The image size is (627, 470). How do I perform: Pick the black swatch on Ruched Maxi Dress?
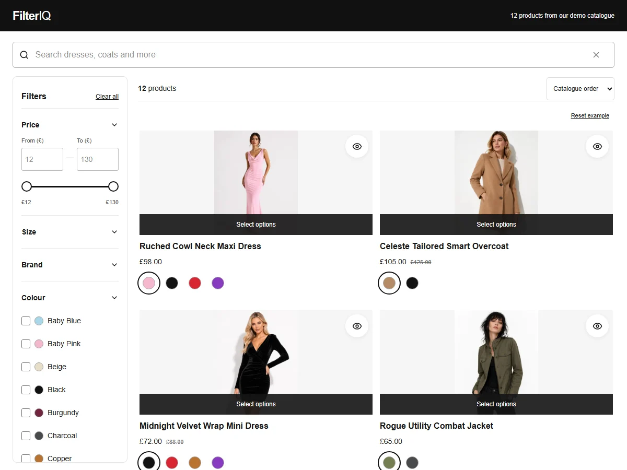coord(172,283)
